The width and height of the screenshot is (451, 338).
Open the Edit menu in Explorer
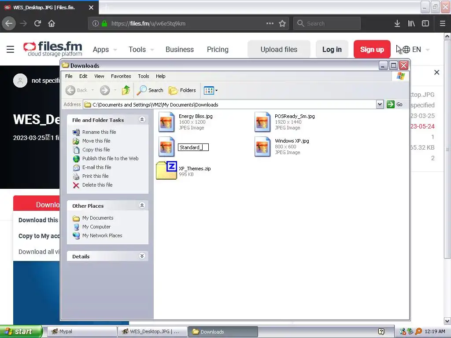[83, 76]
